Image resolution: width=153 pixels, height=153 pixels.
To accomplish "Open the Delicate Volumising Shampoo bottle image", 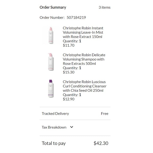I will pyautogui.click(x=51, y=62).
